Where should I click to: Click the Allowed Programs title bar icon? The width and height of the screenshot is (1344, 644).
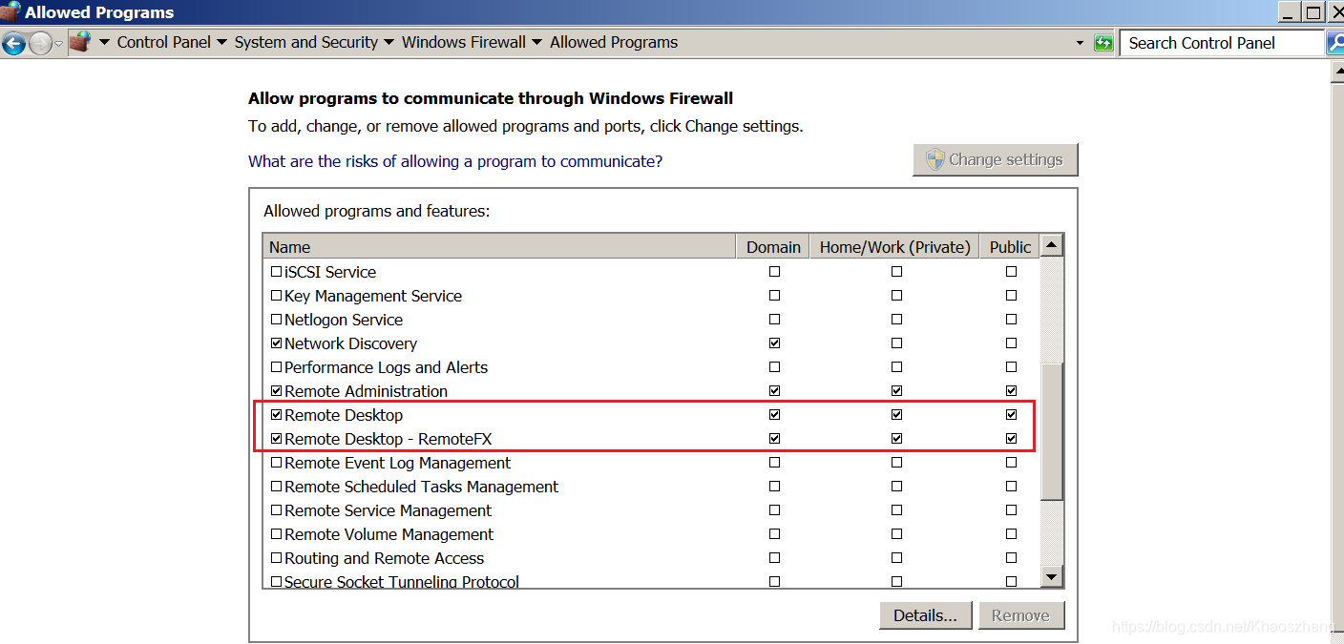pos(10,11)
